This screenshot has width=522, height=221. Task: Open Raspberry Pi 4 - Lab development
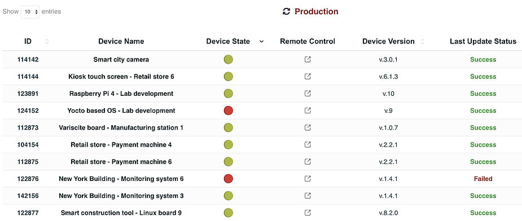point(121,94)
